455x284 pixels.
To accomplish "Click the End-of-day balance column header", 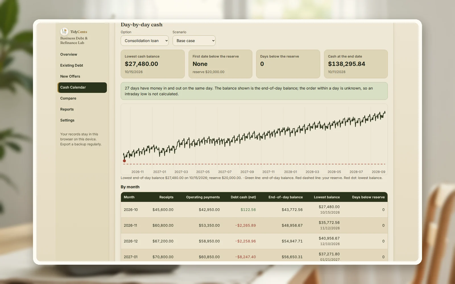I will (x=286, y=197).
